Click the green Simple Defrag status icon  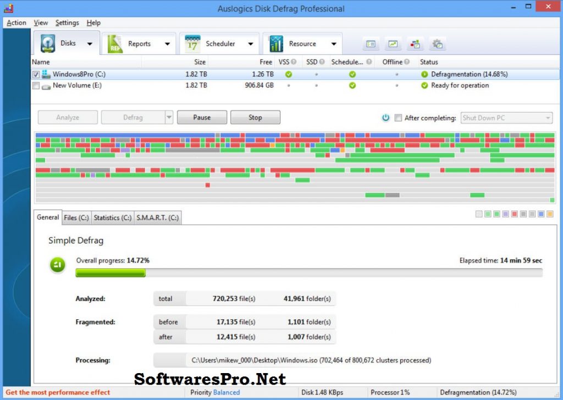[x=57, y=265]
